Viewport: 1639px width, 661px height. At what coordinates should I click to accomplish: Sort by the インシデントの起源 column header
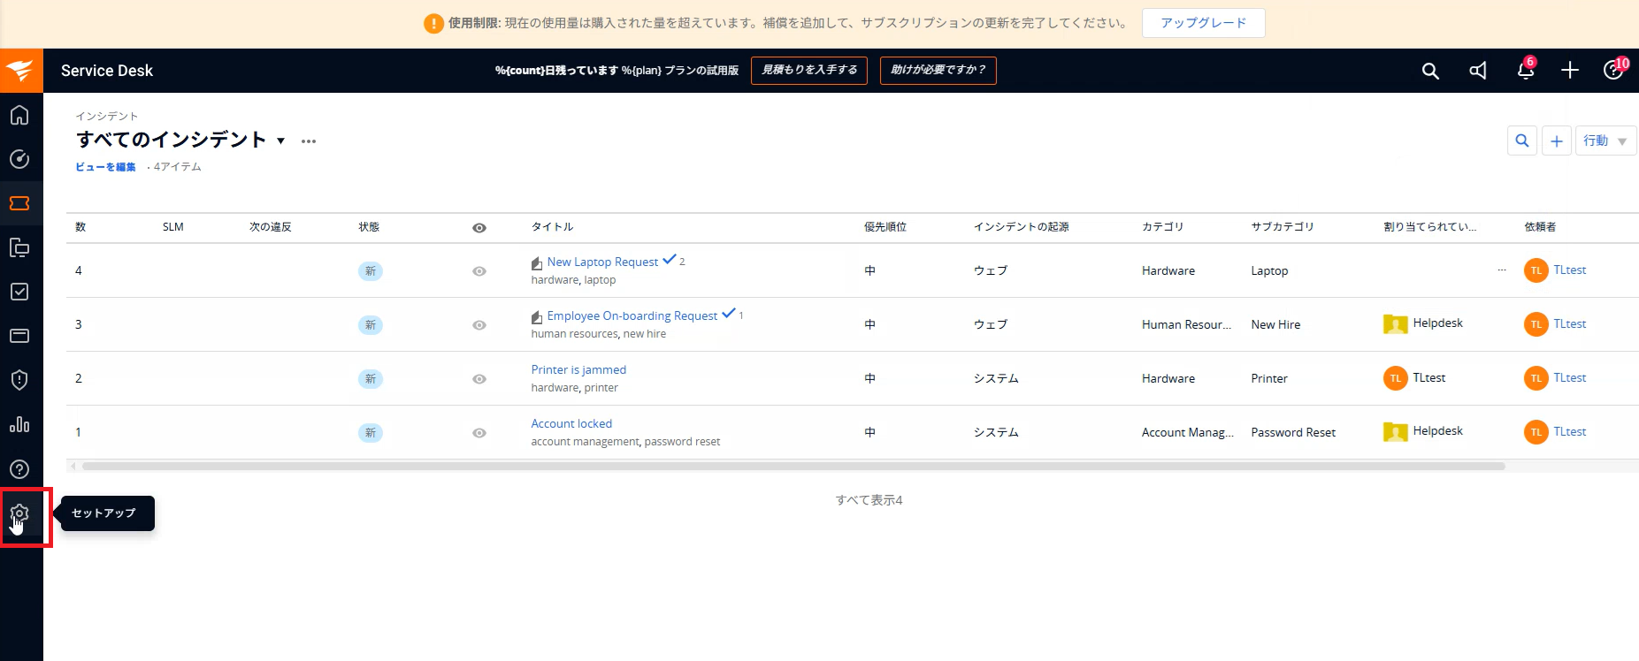tap(1022, 227)
